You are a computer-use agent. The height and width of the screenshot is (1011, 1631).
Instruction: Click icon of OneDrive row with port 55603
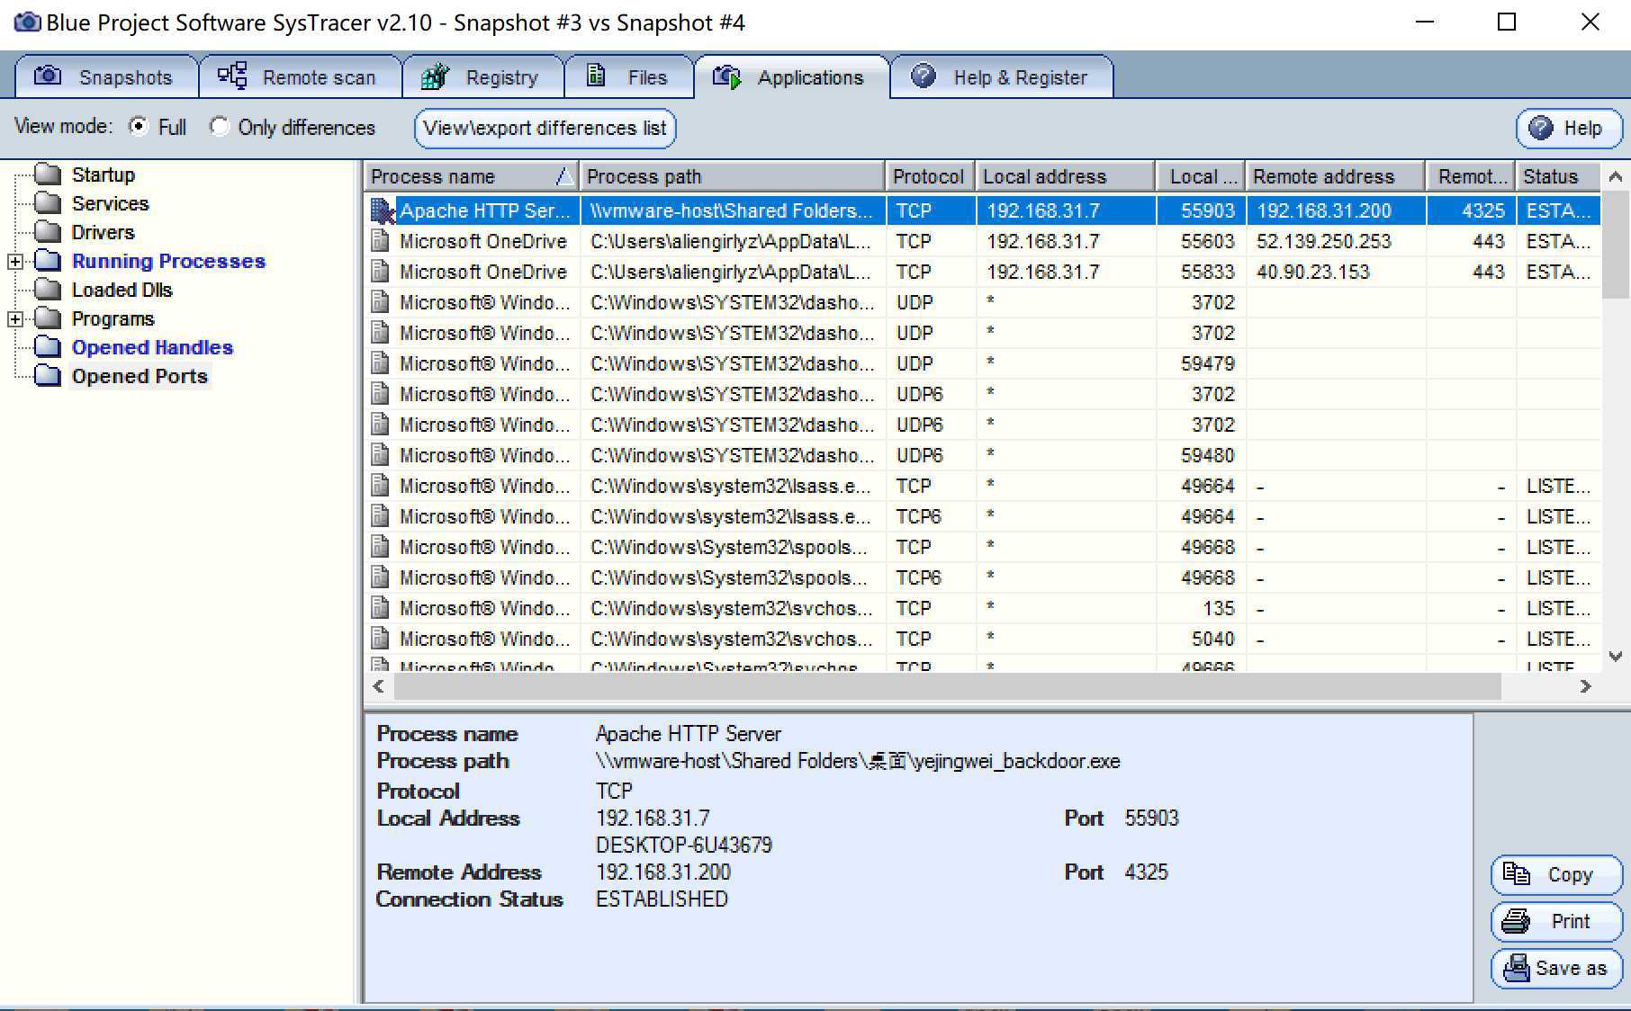[x=381, y=241]
